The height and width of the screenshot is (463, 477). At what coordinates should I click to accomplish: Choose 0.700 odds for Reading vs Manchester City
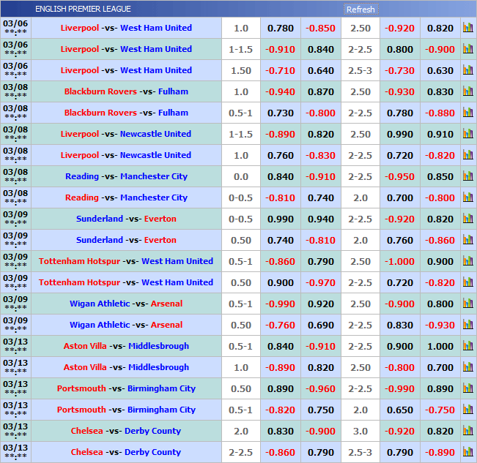(x=400, y=198)
